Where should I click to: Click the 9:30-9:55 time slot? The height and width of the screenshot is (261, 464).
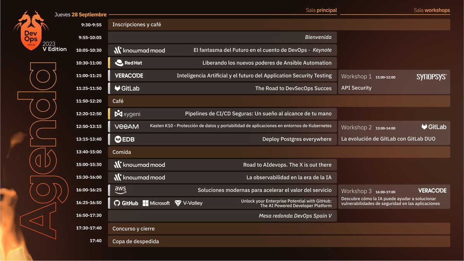(91, 25)
